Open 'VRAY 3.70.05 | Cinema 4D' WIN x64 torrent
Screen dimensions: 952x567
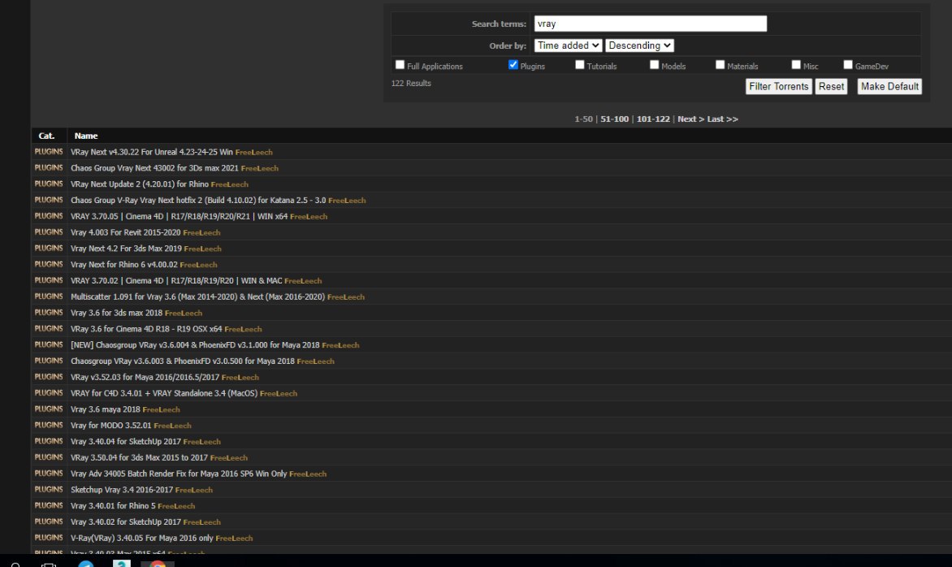[179, 216]
